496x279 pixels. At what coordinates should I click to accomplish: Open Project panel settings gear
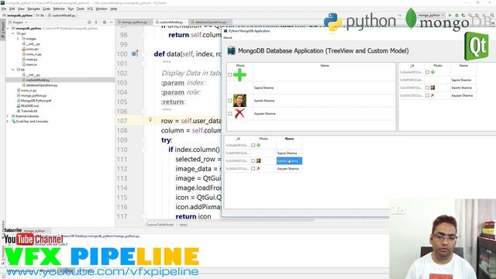pos(105,22)
